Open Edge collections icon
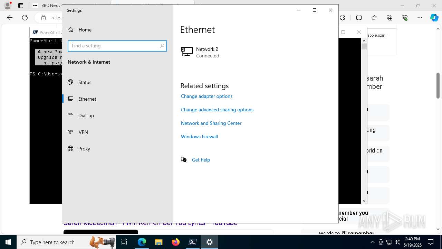442x249 pixels. point(390,18)
